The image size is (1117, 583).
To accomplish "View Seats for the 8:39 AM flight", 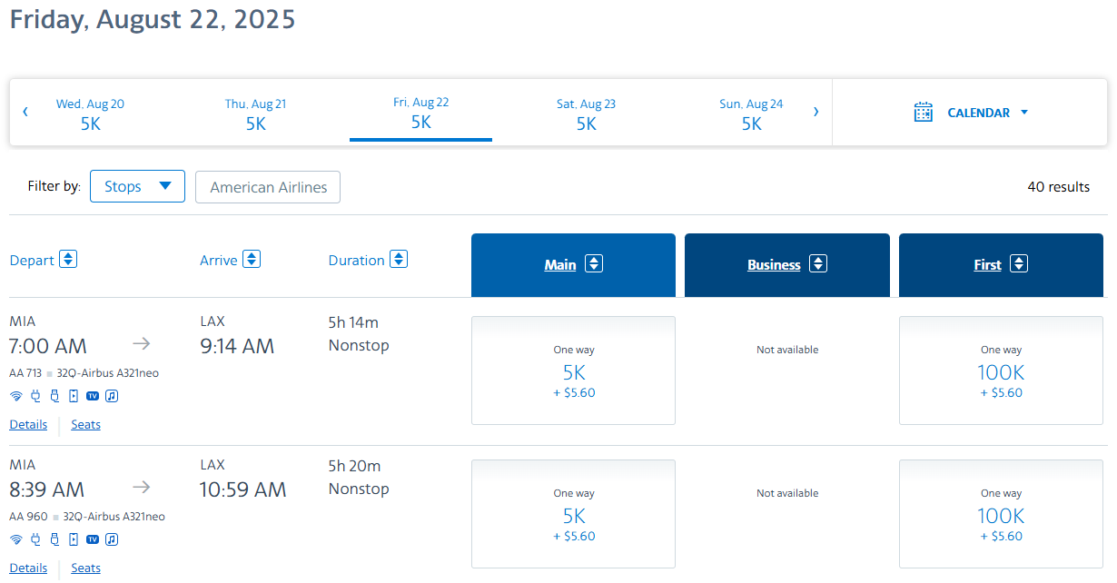I will [85, 568].
